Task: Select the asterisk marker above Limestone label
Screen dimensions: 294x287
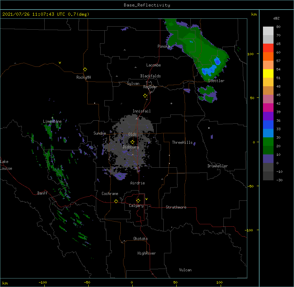Action: click(53, 118)
